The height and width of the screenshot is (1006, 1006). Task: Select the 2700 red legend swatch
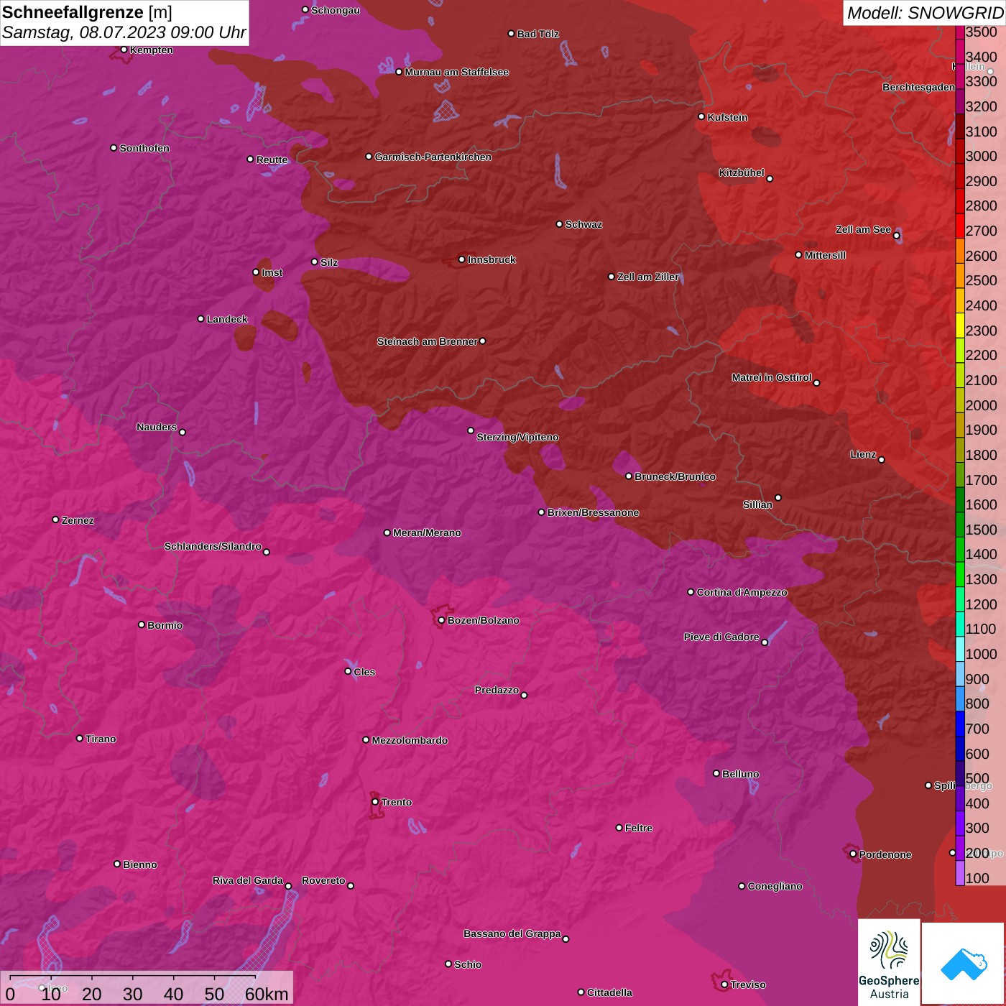tap(960, 226)
